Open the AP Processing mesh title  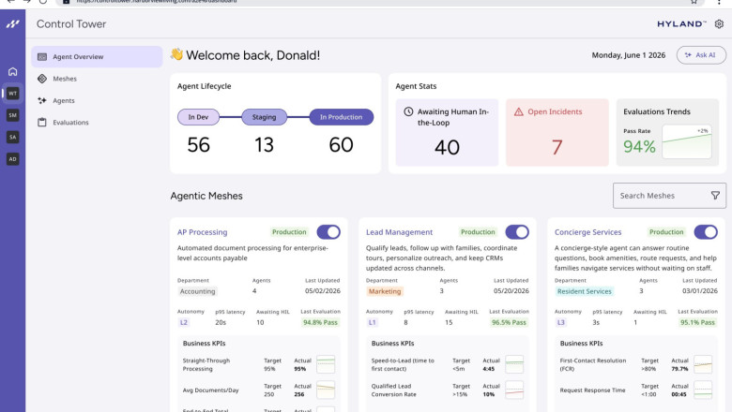pos(202,232)
